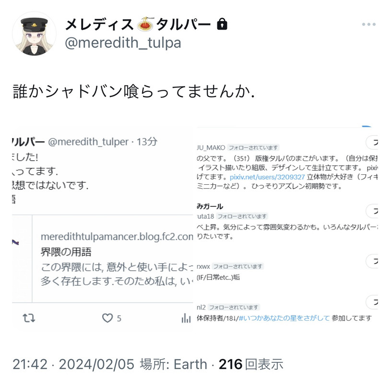
Task: Open the @meredith_tulper handle in embedded tweet
Action: 88,142
